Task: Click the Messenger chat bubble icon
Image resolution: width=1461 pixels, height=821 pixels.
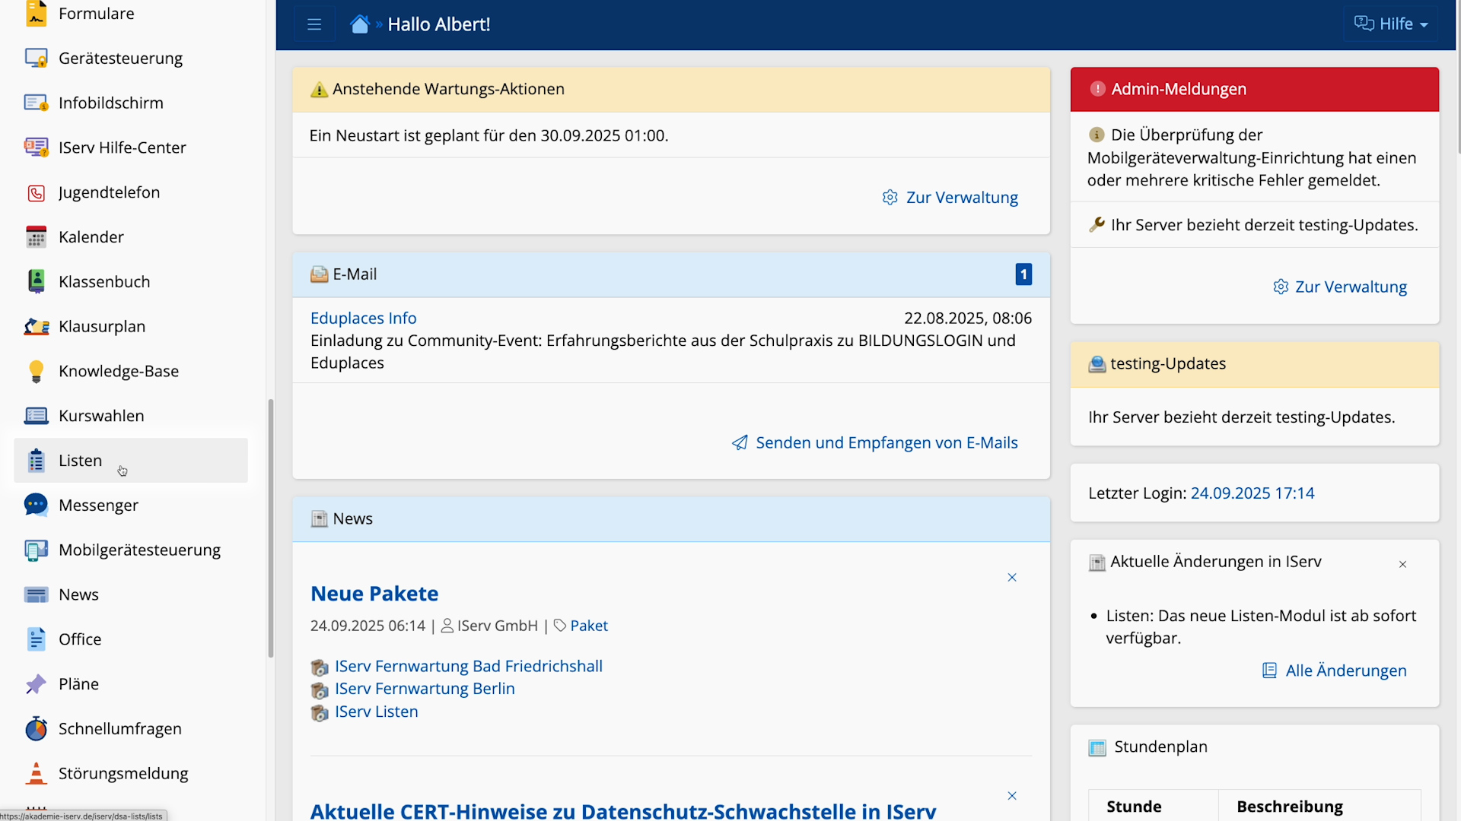Action: (36, 505)
